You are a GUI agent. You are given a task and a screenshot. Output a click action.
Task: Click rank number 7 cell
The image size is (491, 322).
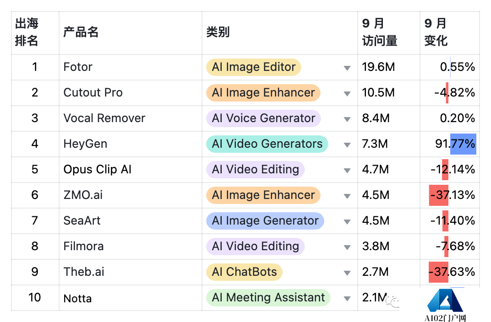35,221
